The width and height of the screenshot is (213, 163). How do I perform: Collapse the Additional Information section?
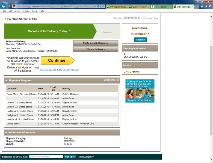click(6, 133)
